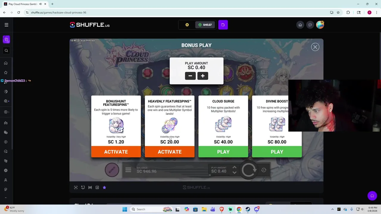Open the hamburger menu in Shuffle header
381x214 pixels.
(6, 25)
